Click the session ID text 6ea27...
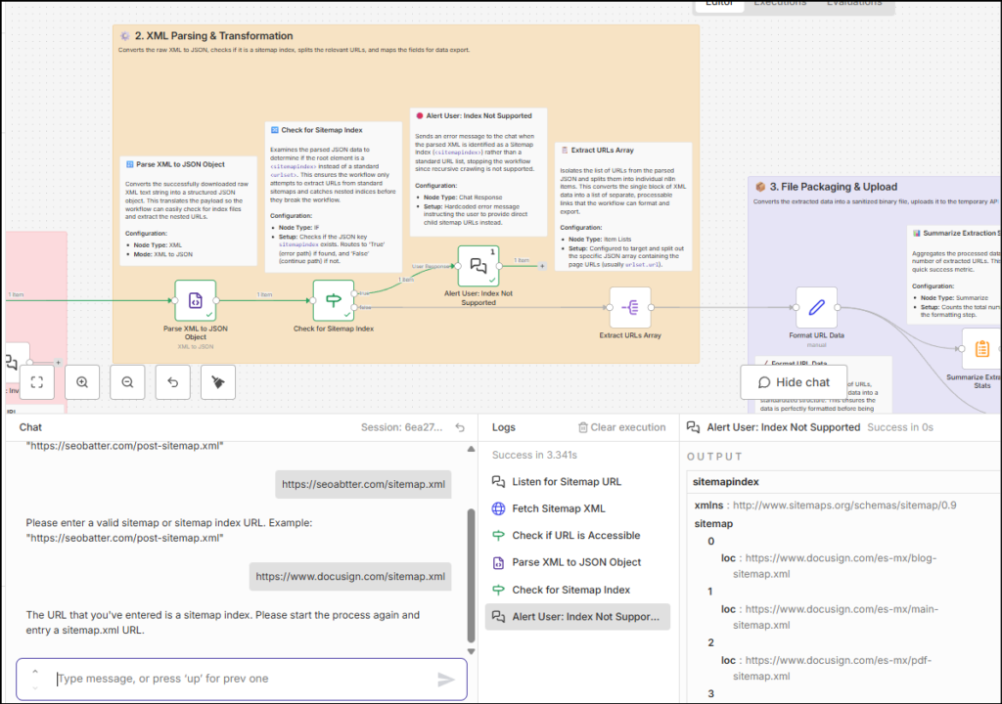Viewport: 1002px width, 704px height. click(401, 427)
